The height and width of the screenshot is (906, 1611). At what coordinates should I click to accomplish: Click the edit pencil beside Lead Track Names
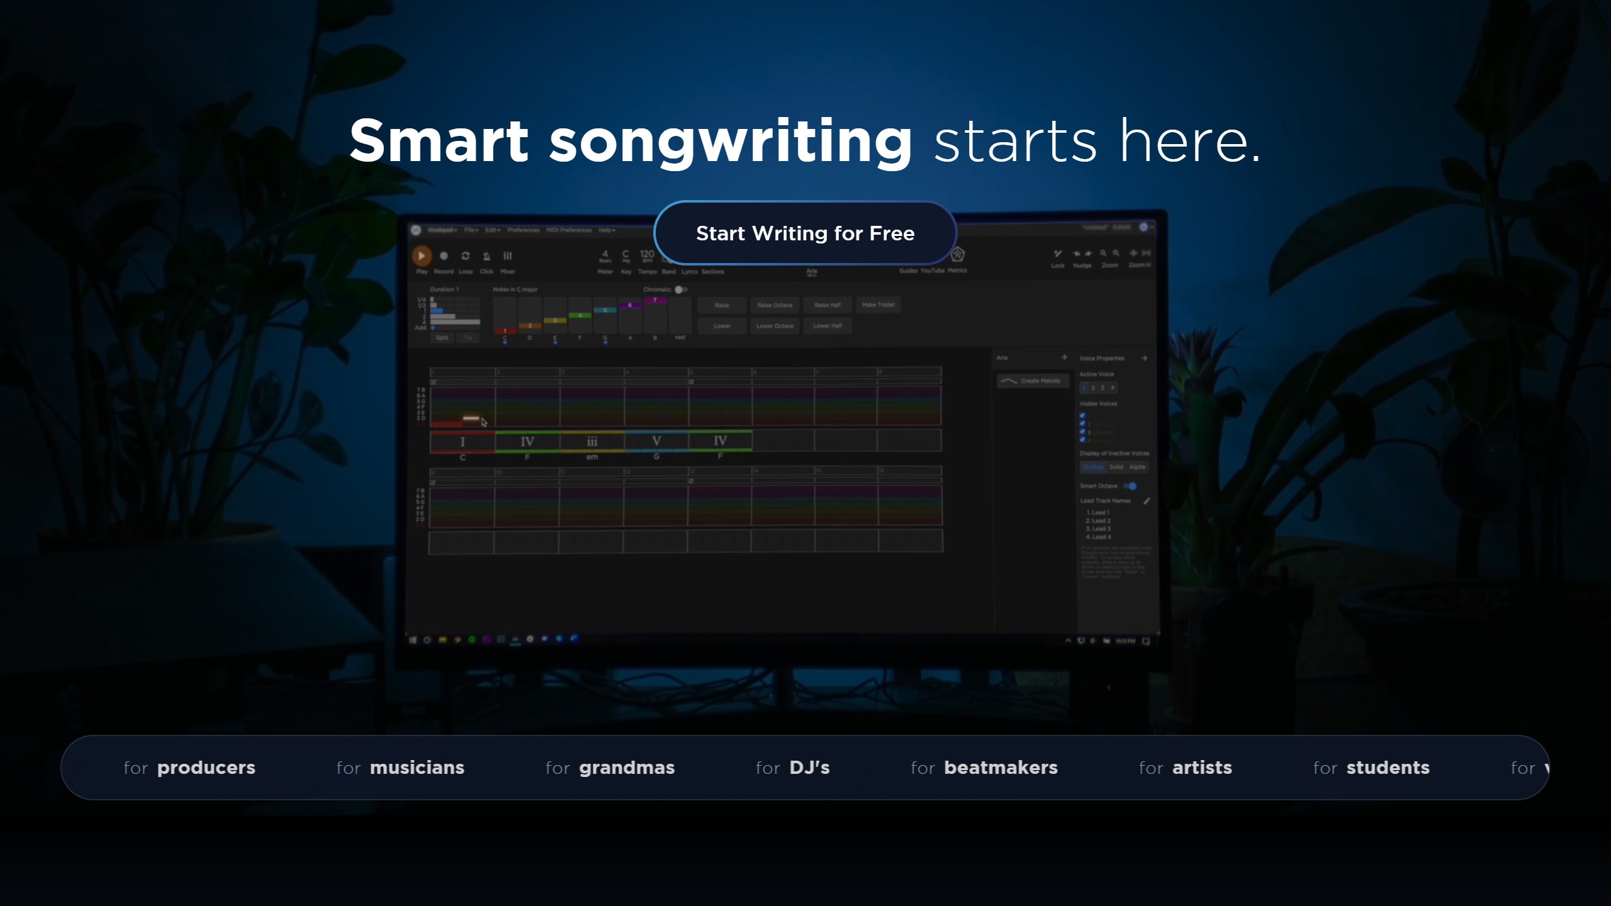pos(1147,501)
